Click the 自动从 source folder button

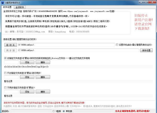[10, 45]
